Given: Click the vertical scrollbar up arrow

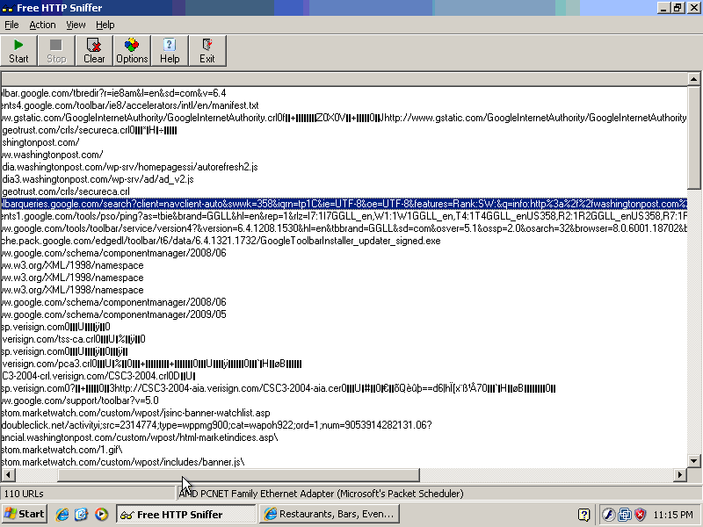Looking at the screenshot, I should (x=693, y=79).
